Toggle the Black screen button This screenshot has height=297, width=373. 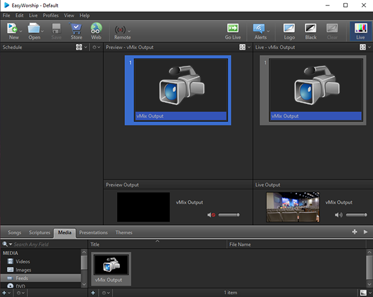tap(311, 29)
